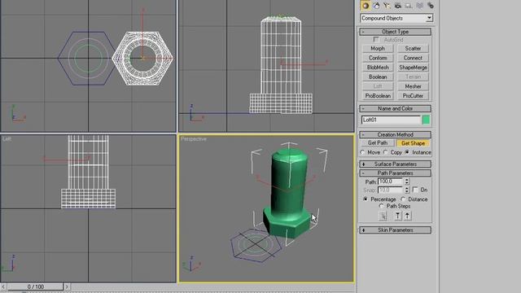The width and height of the screenshot is (521, 293).
Task: Click the Path value spinner arrows
Action: tap(407, 181)
